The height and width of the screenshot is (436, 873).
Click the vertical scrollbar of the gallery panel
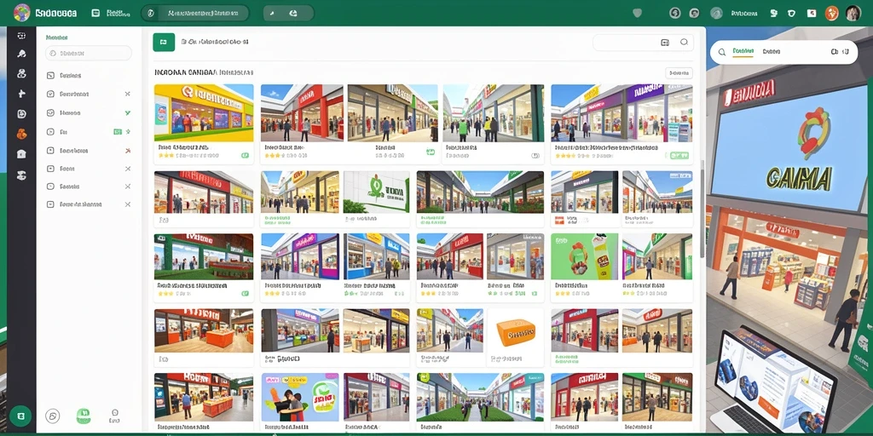[702, 209]
